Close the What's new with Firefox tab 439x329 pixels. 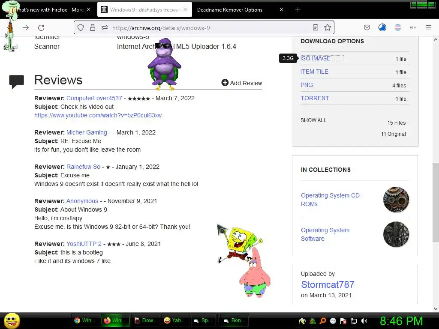click(88, 9)
